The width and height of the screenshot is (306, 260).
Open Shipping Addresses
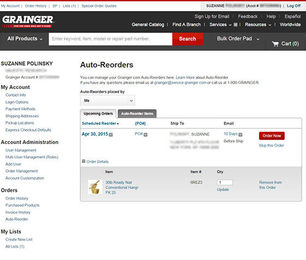(22, 116)
